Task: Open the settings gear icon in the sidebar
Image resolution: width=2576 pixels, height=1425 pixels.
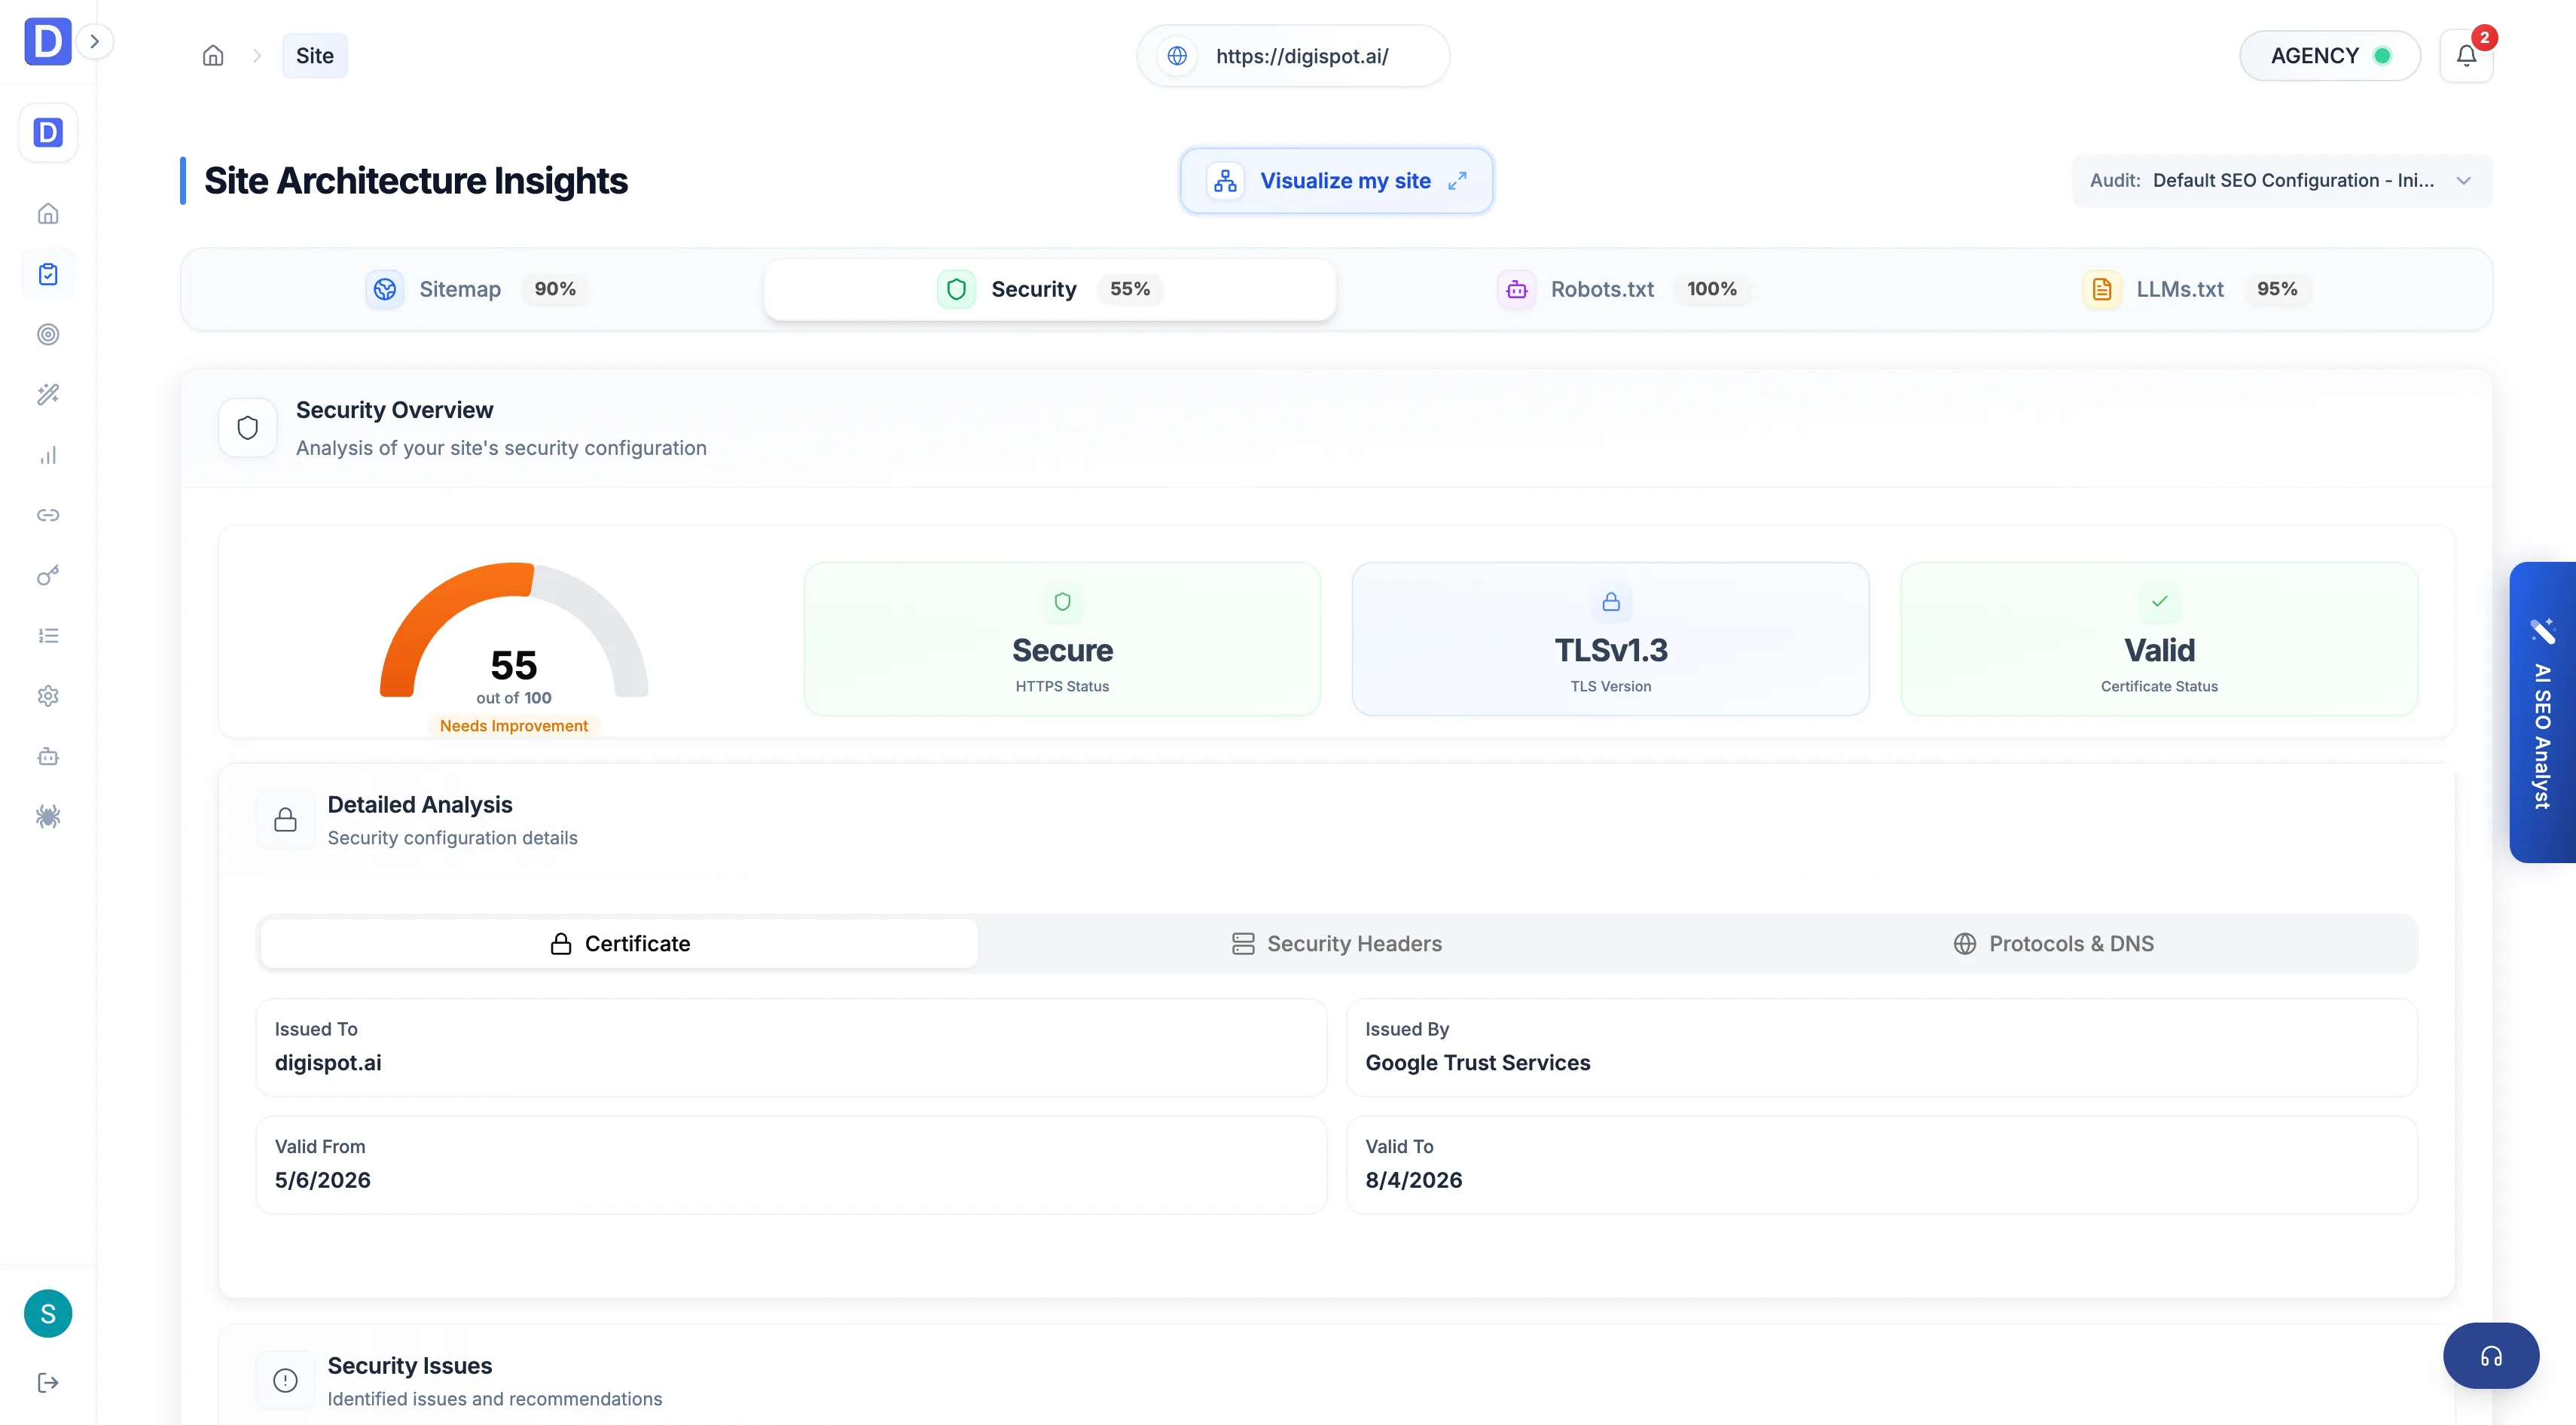Action: click(x=48, y=696)
